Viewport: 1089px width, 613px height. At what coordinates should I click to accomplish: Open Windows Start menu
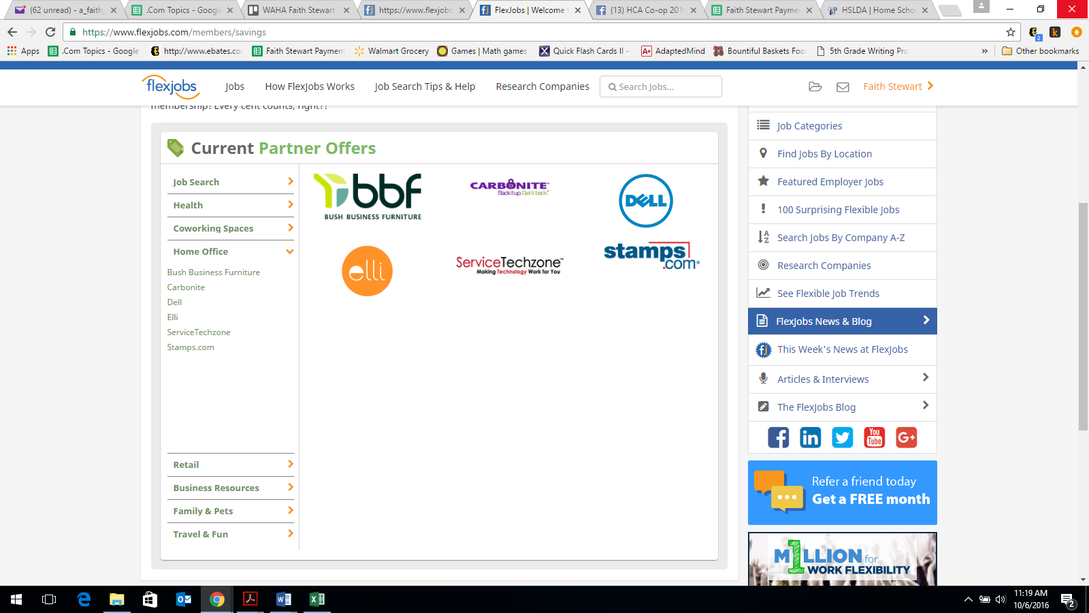[x=16, y=599]
